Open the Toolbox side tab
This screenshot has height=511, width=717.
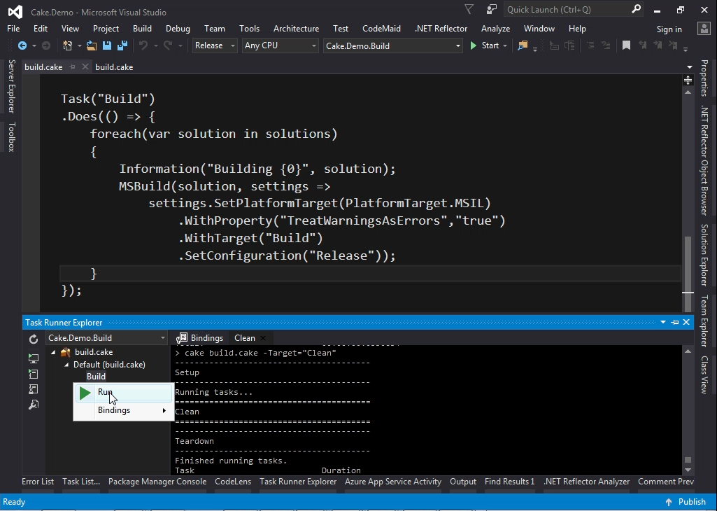tap(11, 136)
